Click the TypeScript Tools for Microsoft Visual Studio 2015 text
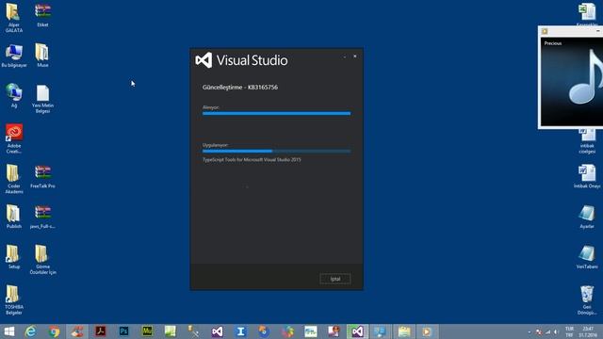This screenshot has height=339, width=603. (x=252, y=159)
